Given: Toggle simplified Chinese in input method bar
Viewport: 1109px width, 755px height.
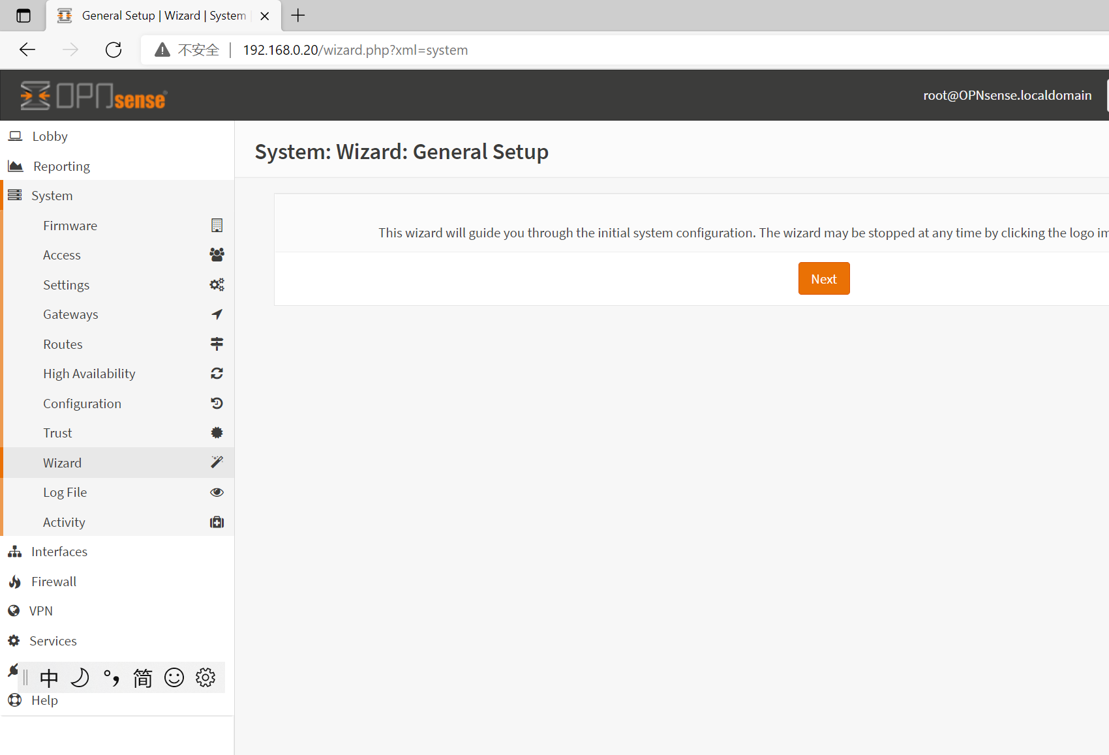Looking at the screenshot, I should coord(143,677).
